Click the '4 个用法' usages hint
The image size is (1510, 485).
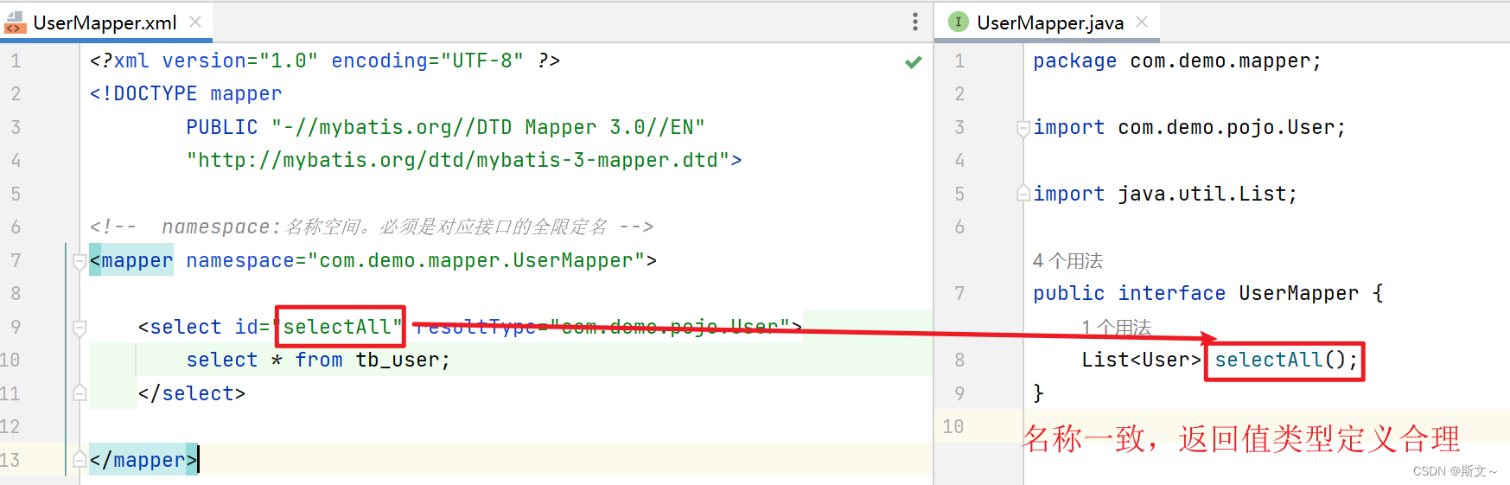point(1067,261)
